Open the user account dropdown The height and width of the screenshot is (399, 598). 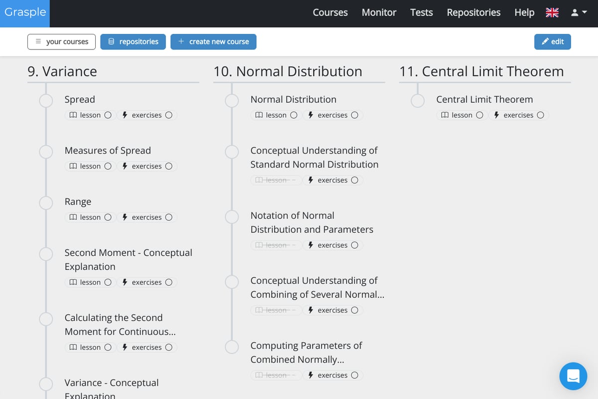pyautogui.click(x=579, y=13)
